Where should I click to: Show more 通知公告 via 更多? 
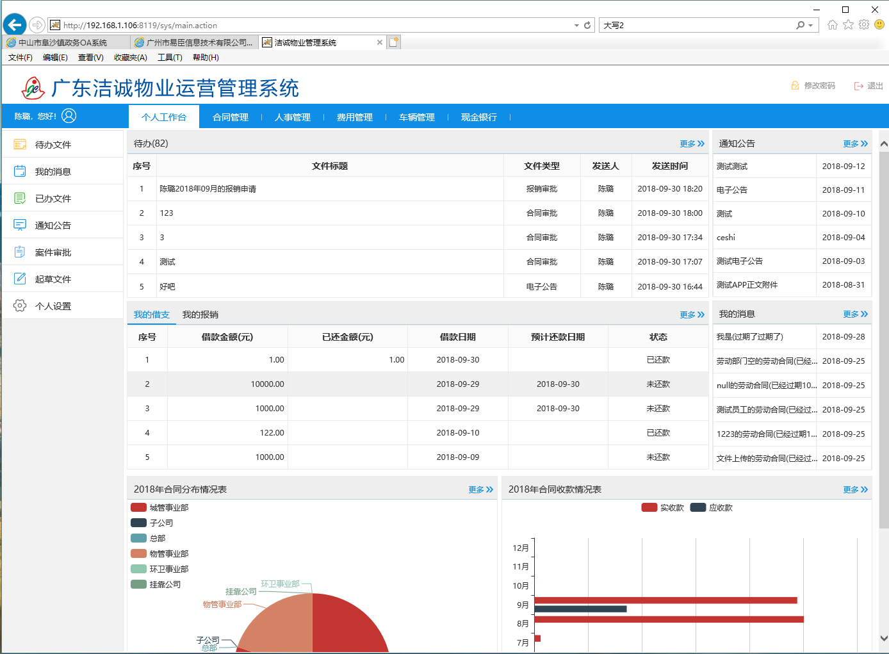[x=855, y=143]
